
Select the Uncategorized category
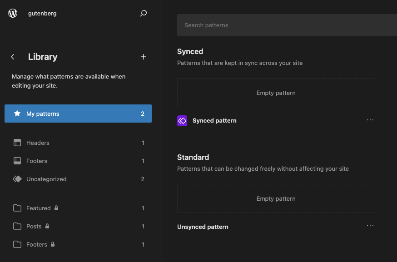point(46,179)
